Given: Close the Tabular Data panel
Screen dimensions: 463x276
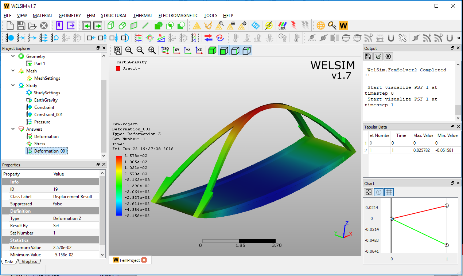Looking at the screenshot, I should (458, 127).
